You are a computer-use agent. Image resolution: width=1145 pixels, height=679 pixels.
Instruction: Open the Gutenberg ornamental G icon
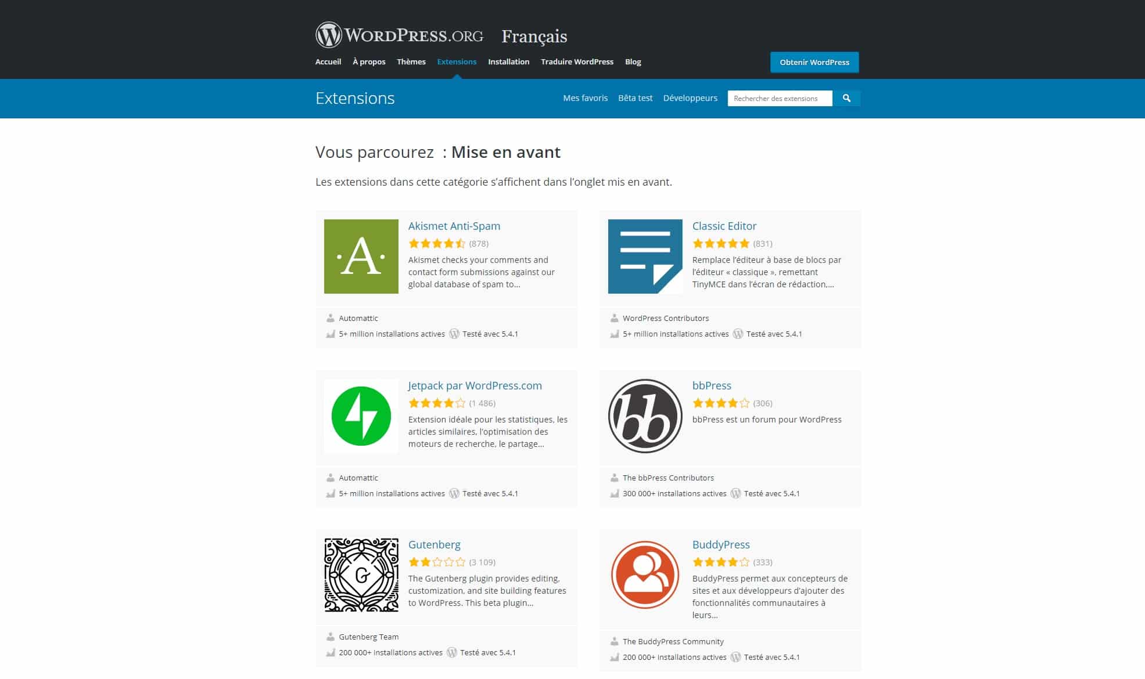tap(361, 575)
